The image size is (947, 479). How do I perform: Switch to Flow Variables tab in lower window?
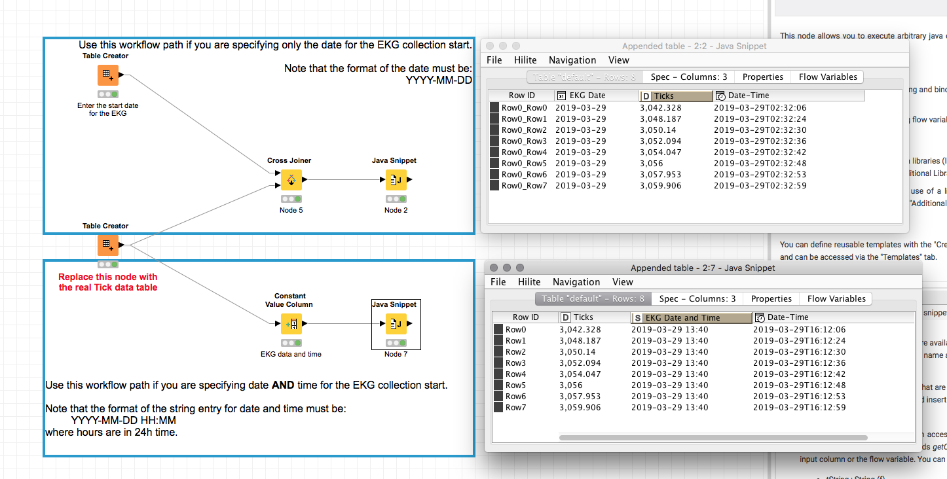[836, 298]
